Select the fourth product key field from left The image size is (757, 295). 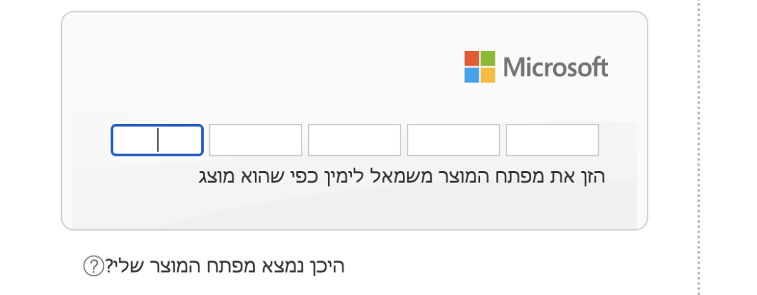pyautogui.click(x=454, y=140)
